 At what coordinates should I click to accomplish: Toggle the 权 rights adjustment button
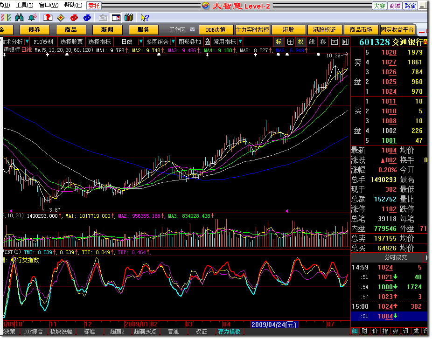pos(300,42)
